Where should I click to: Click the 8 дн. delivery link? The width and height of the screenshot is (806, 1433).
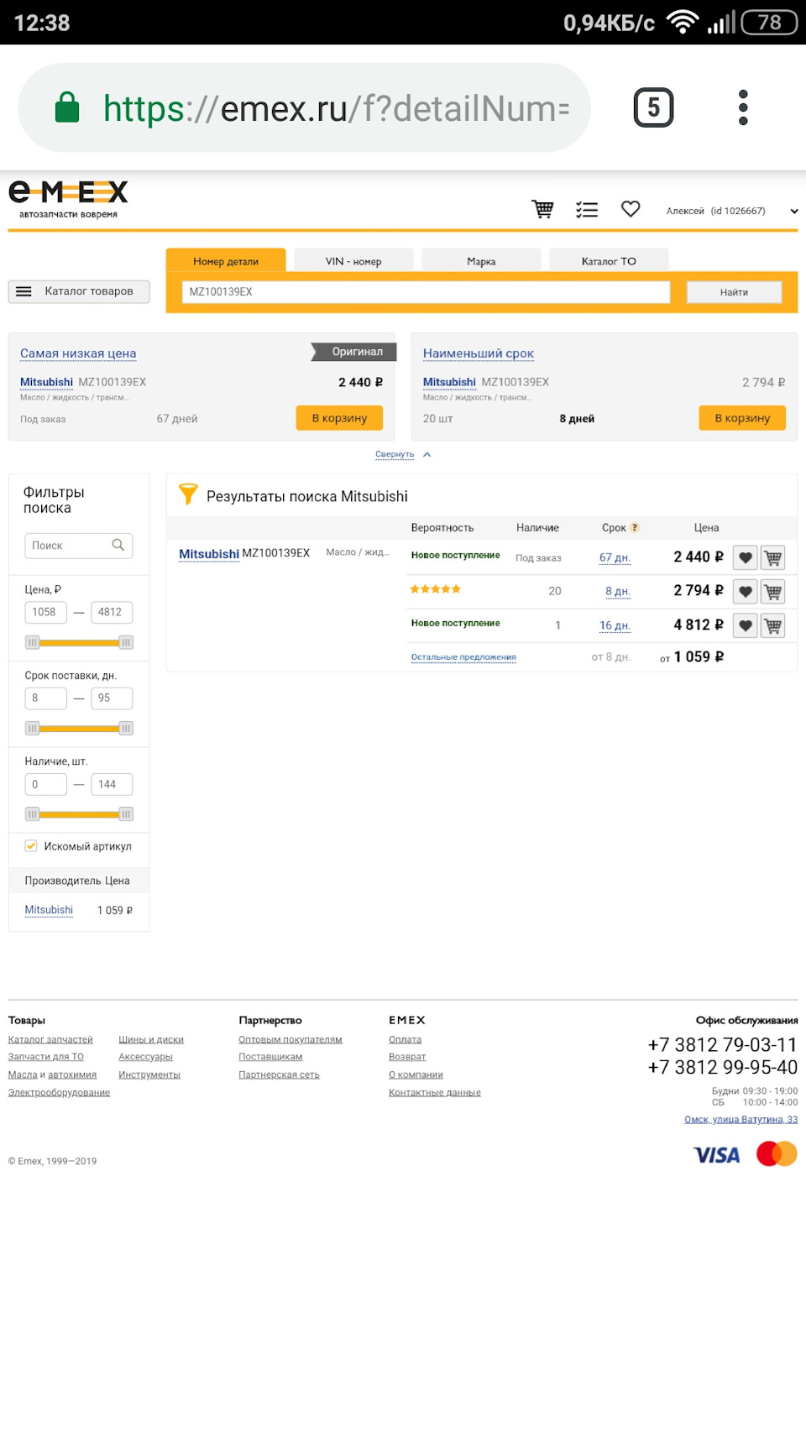click(x=618, y=592)
